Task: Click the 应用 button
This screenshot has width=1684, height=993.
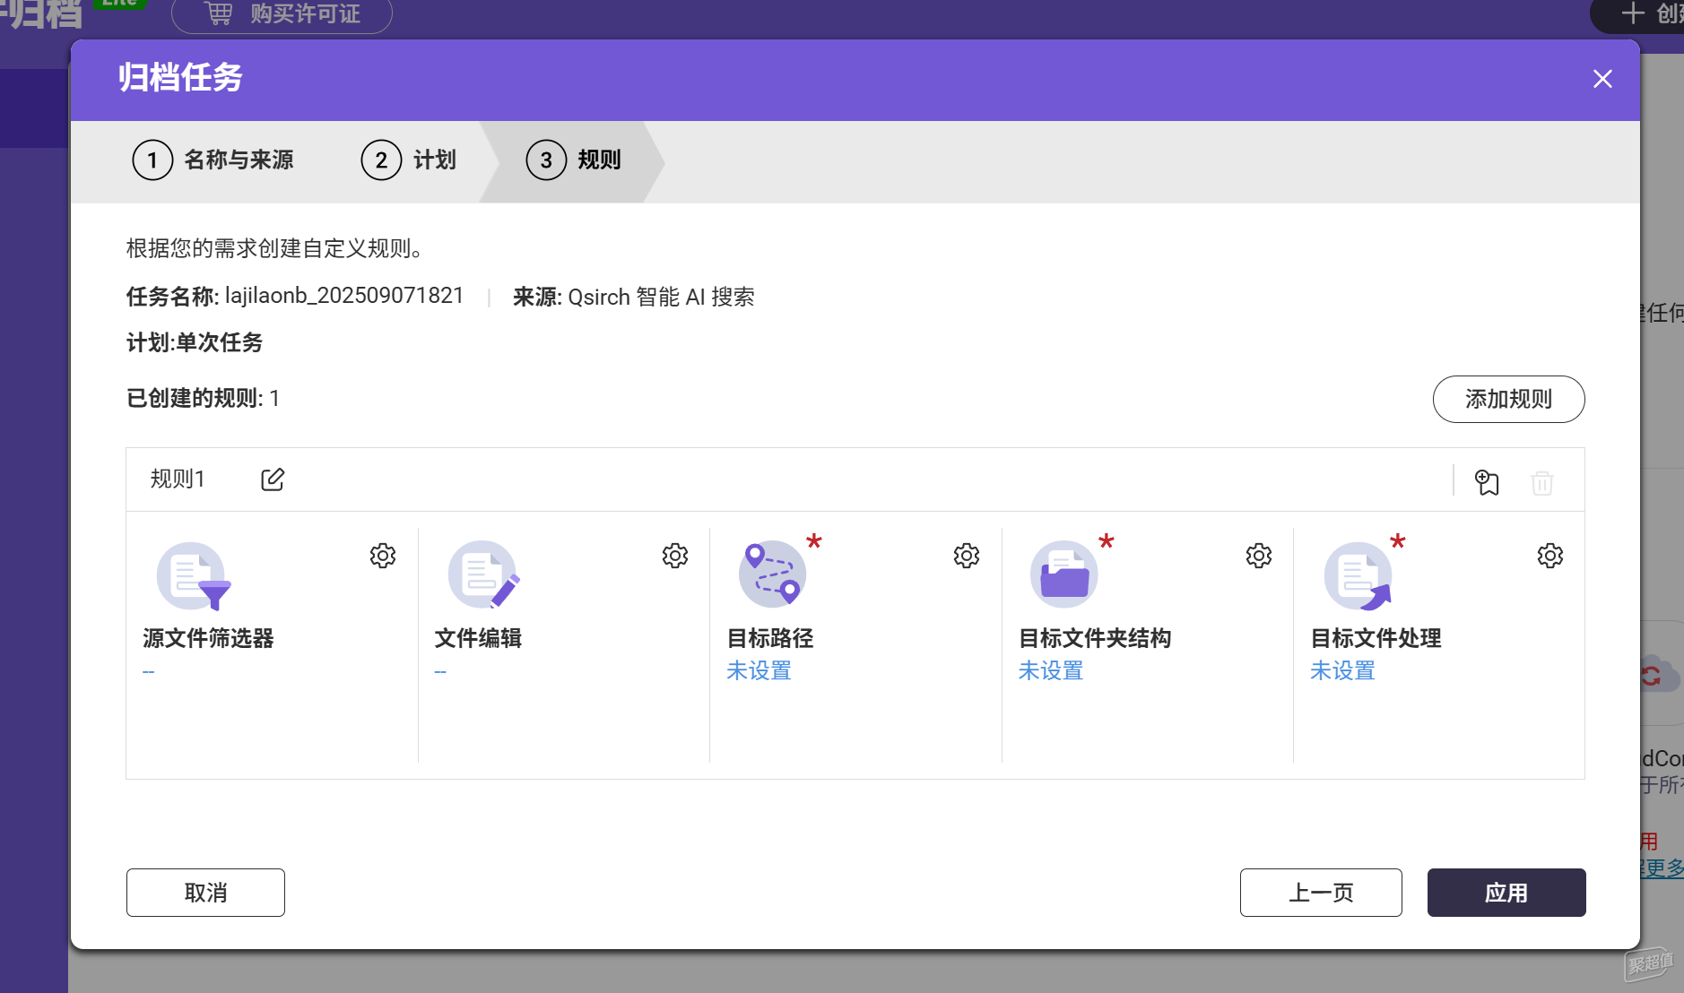Action: [1506, 893]
